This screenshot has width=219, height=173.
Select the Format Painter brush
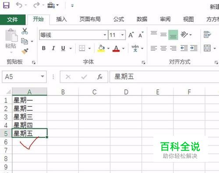click(x=25, y=51)
